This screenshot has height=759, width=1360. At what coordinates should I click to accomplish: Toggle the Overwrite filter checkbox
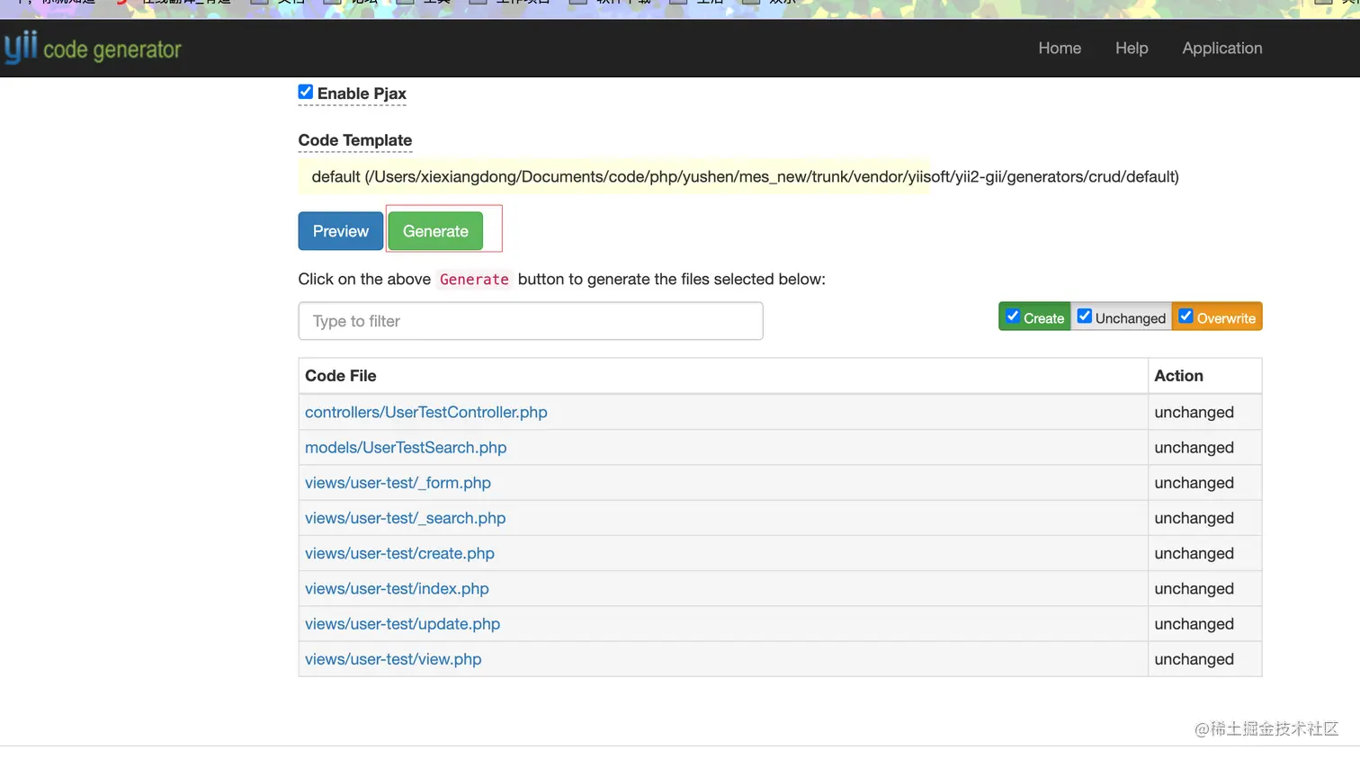point(1186,317)
